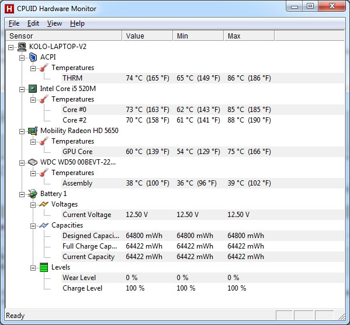The height and width of the screenshot is (325, 350).
Task: Select the GPU Core row
Action: pyautogui.click(x=203, y=152)
